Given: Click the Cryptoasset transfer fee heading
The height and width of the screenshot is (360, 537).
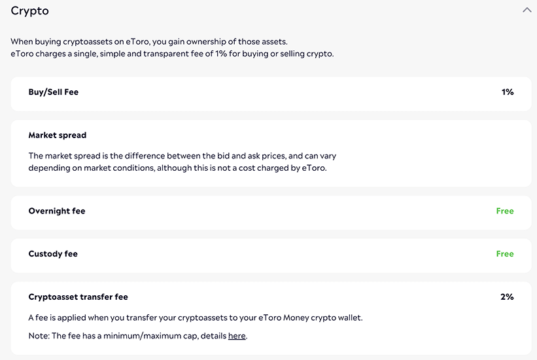Looking at the screenshot, I should 78,297.
